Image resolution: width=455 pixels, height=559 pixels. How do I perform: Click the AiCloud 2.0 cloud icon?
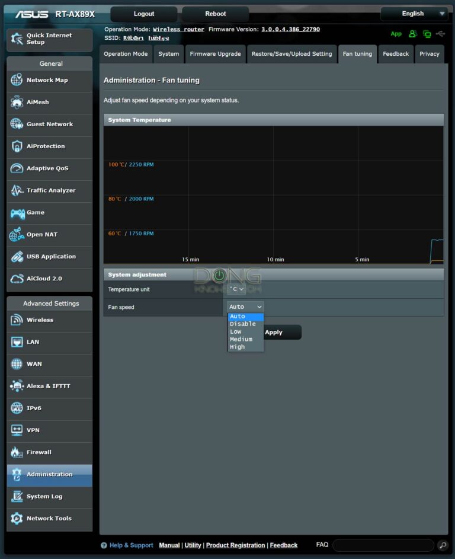[17, 279]
